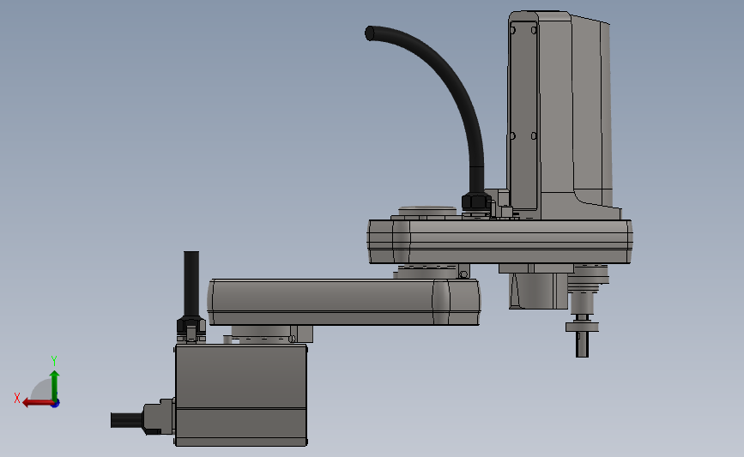Click the blue Z axis ball of triad
The height and width of the screenshot is (457, 744).
pos(56,404)
